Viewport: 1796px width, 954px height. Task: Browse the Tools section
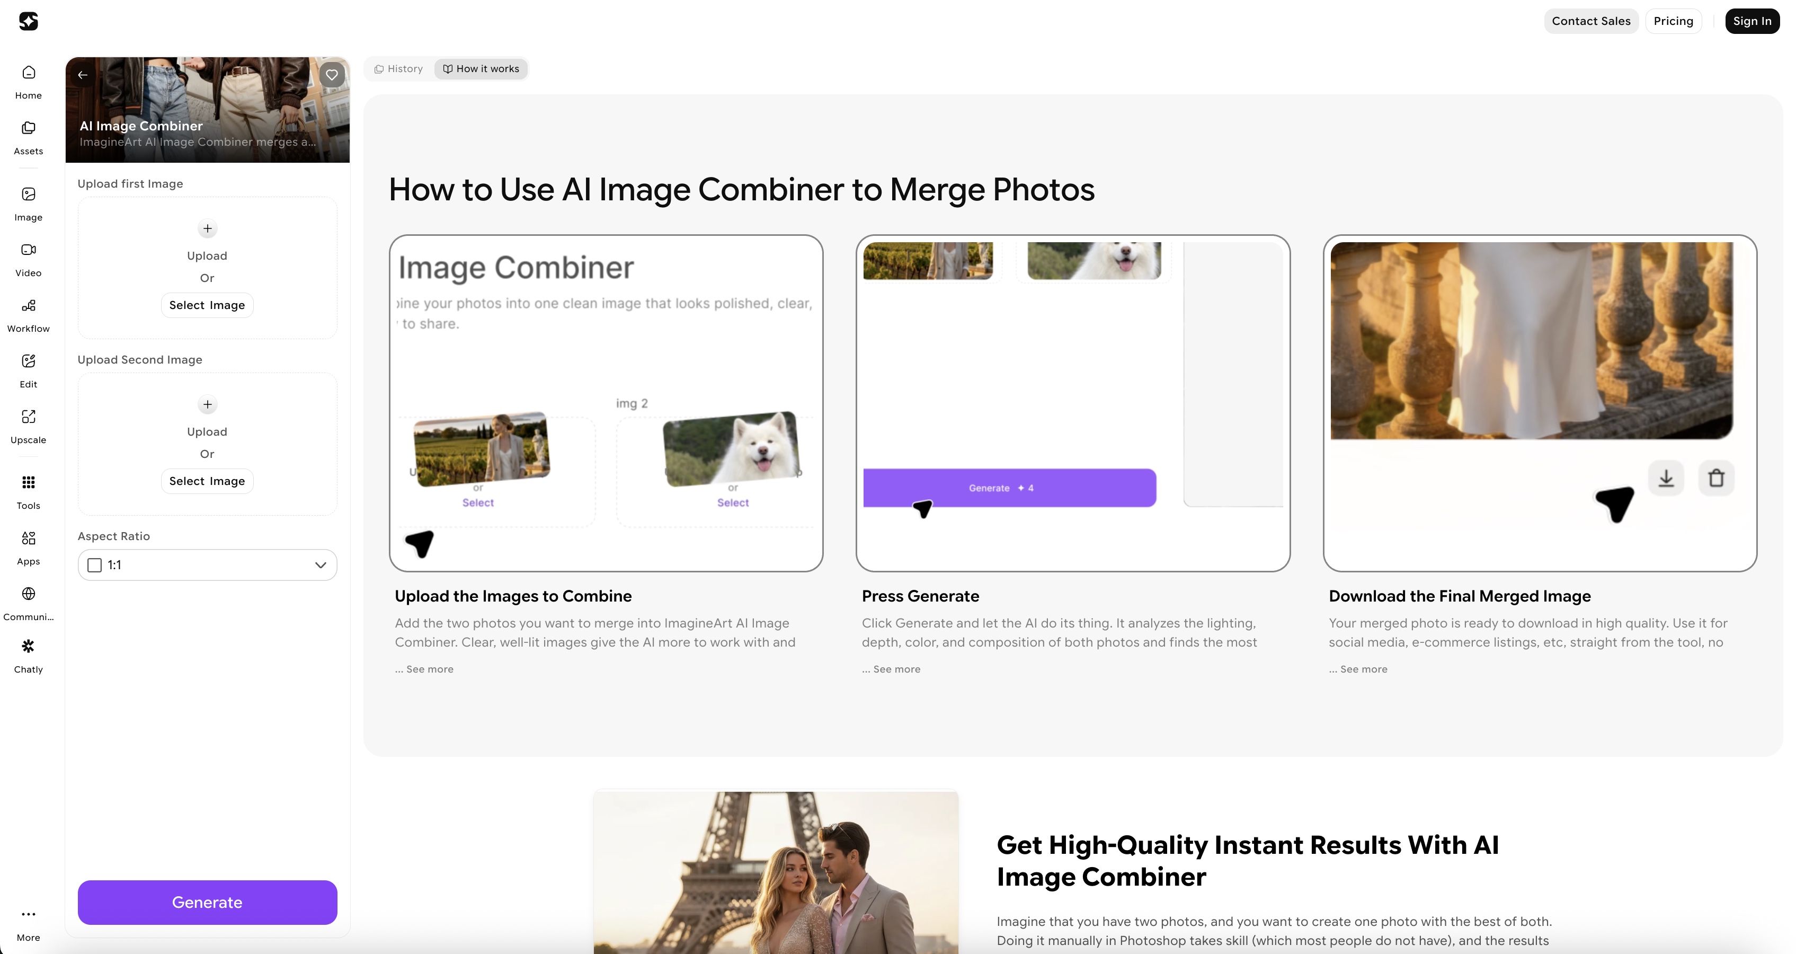28,492
